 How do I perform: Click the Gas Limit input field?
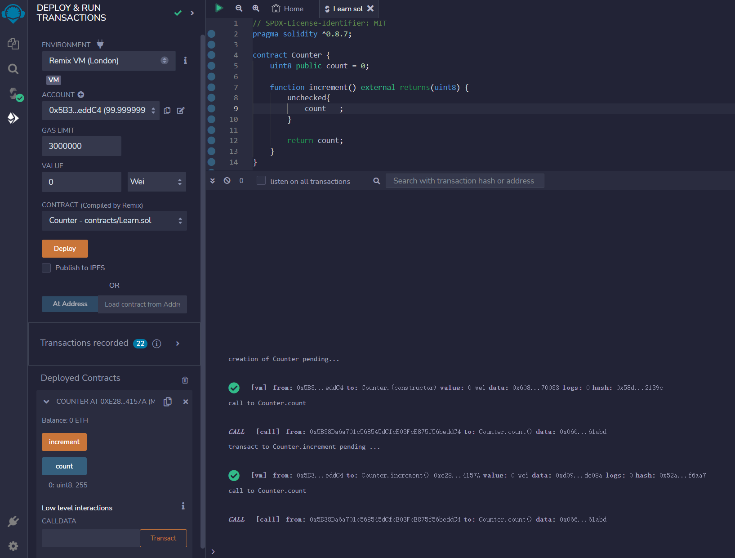(x=81, y=146)
